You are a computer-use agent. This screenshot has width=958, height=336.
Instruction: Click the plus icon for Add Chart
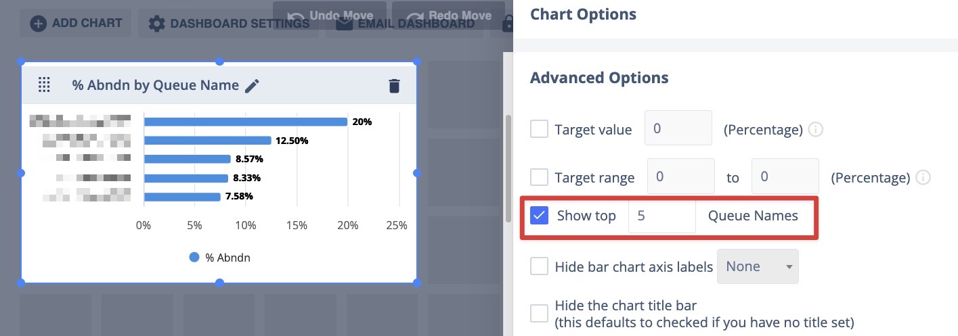click(x=39, y=23)
